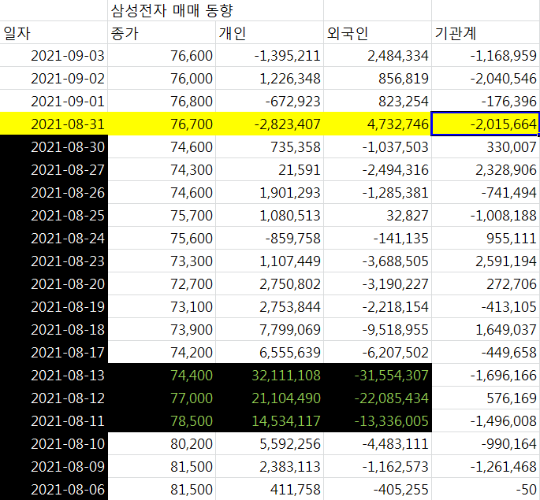This screenshot has height=500, width=540.
Task: Select institution value -2,040,546
Action: pyautogui.click(x=486, y=79)
